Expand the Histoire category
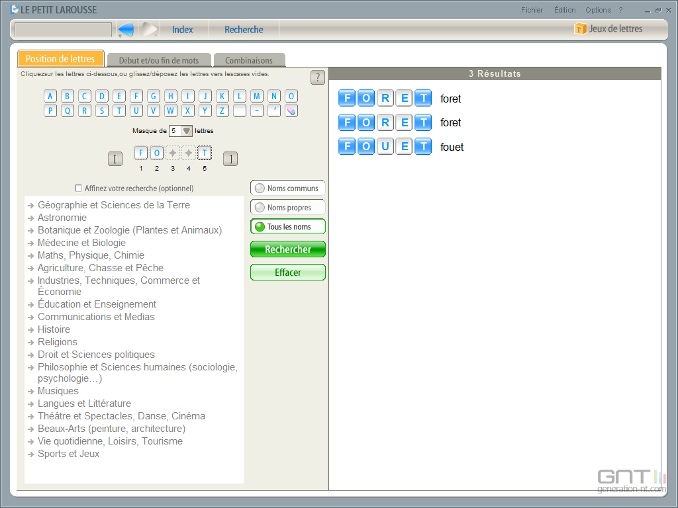 [54, 329]
